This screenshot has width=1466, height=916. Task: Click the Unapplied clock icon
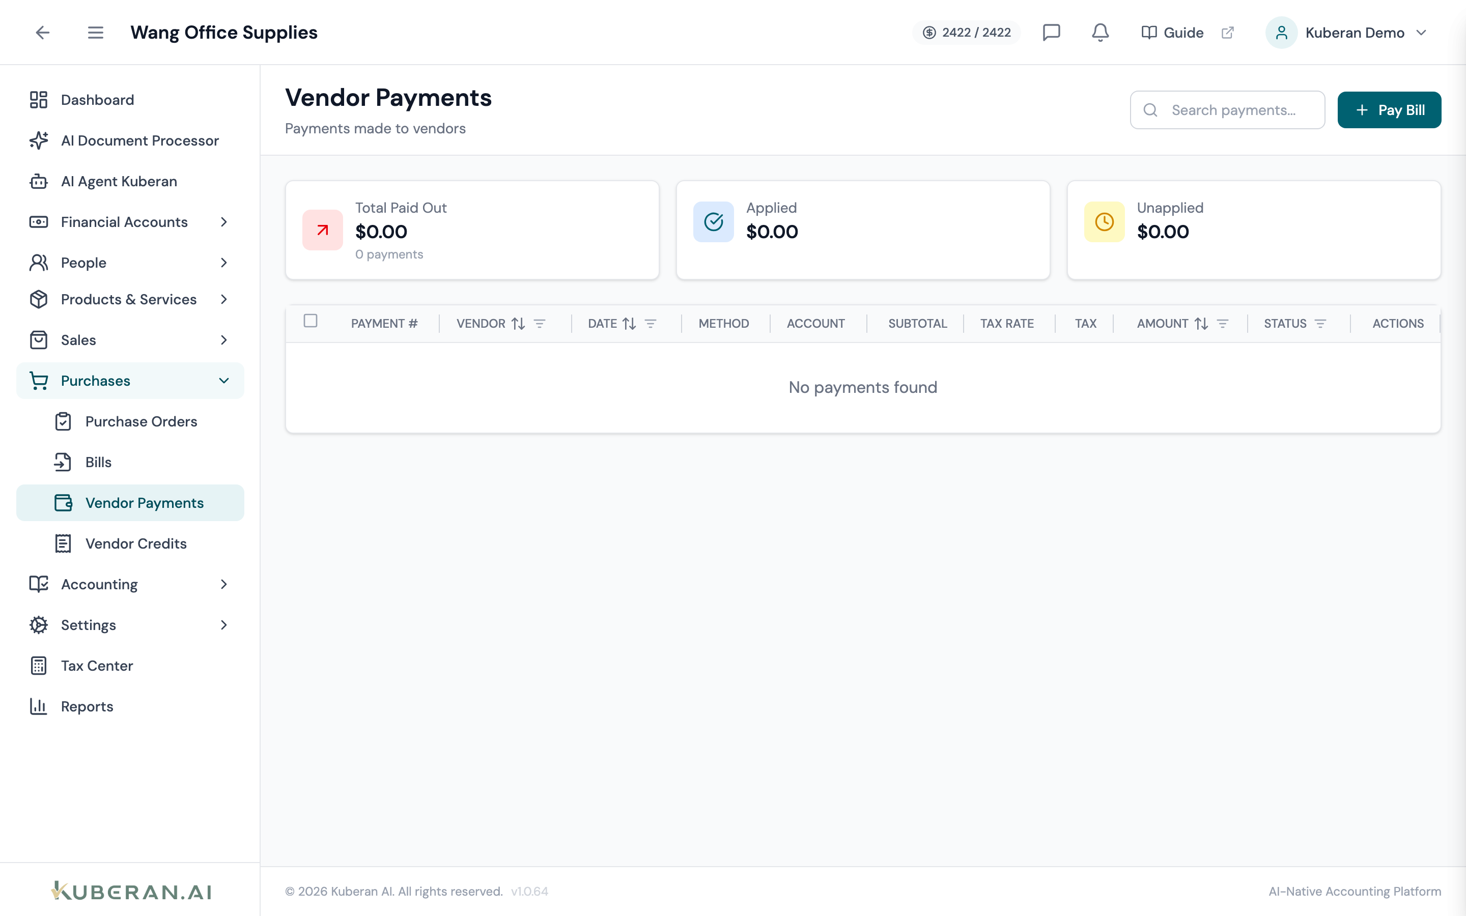1105,222
